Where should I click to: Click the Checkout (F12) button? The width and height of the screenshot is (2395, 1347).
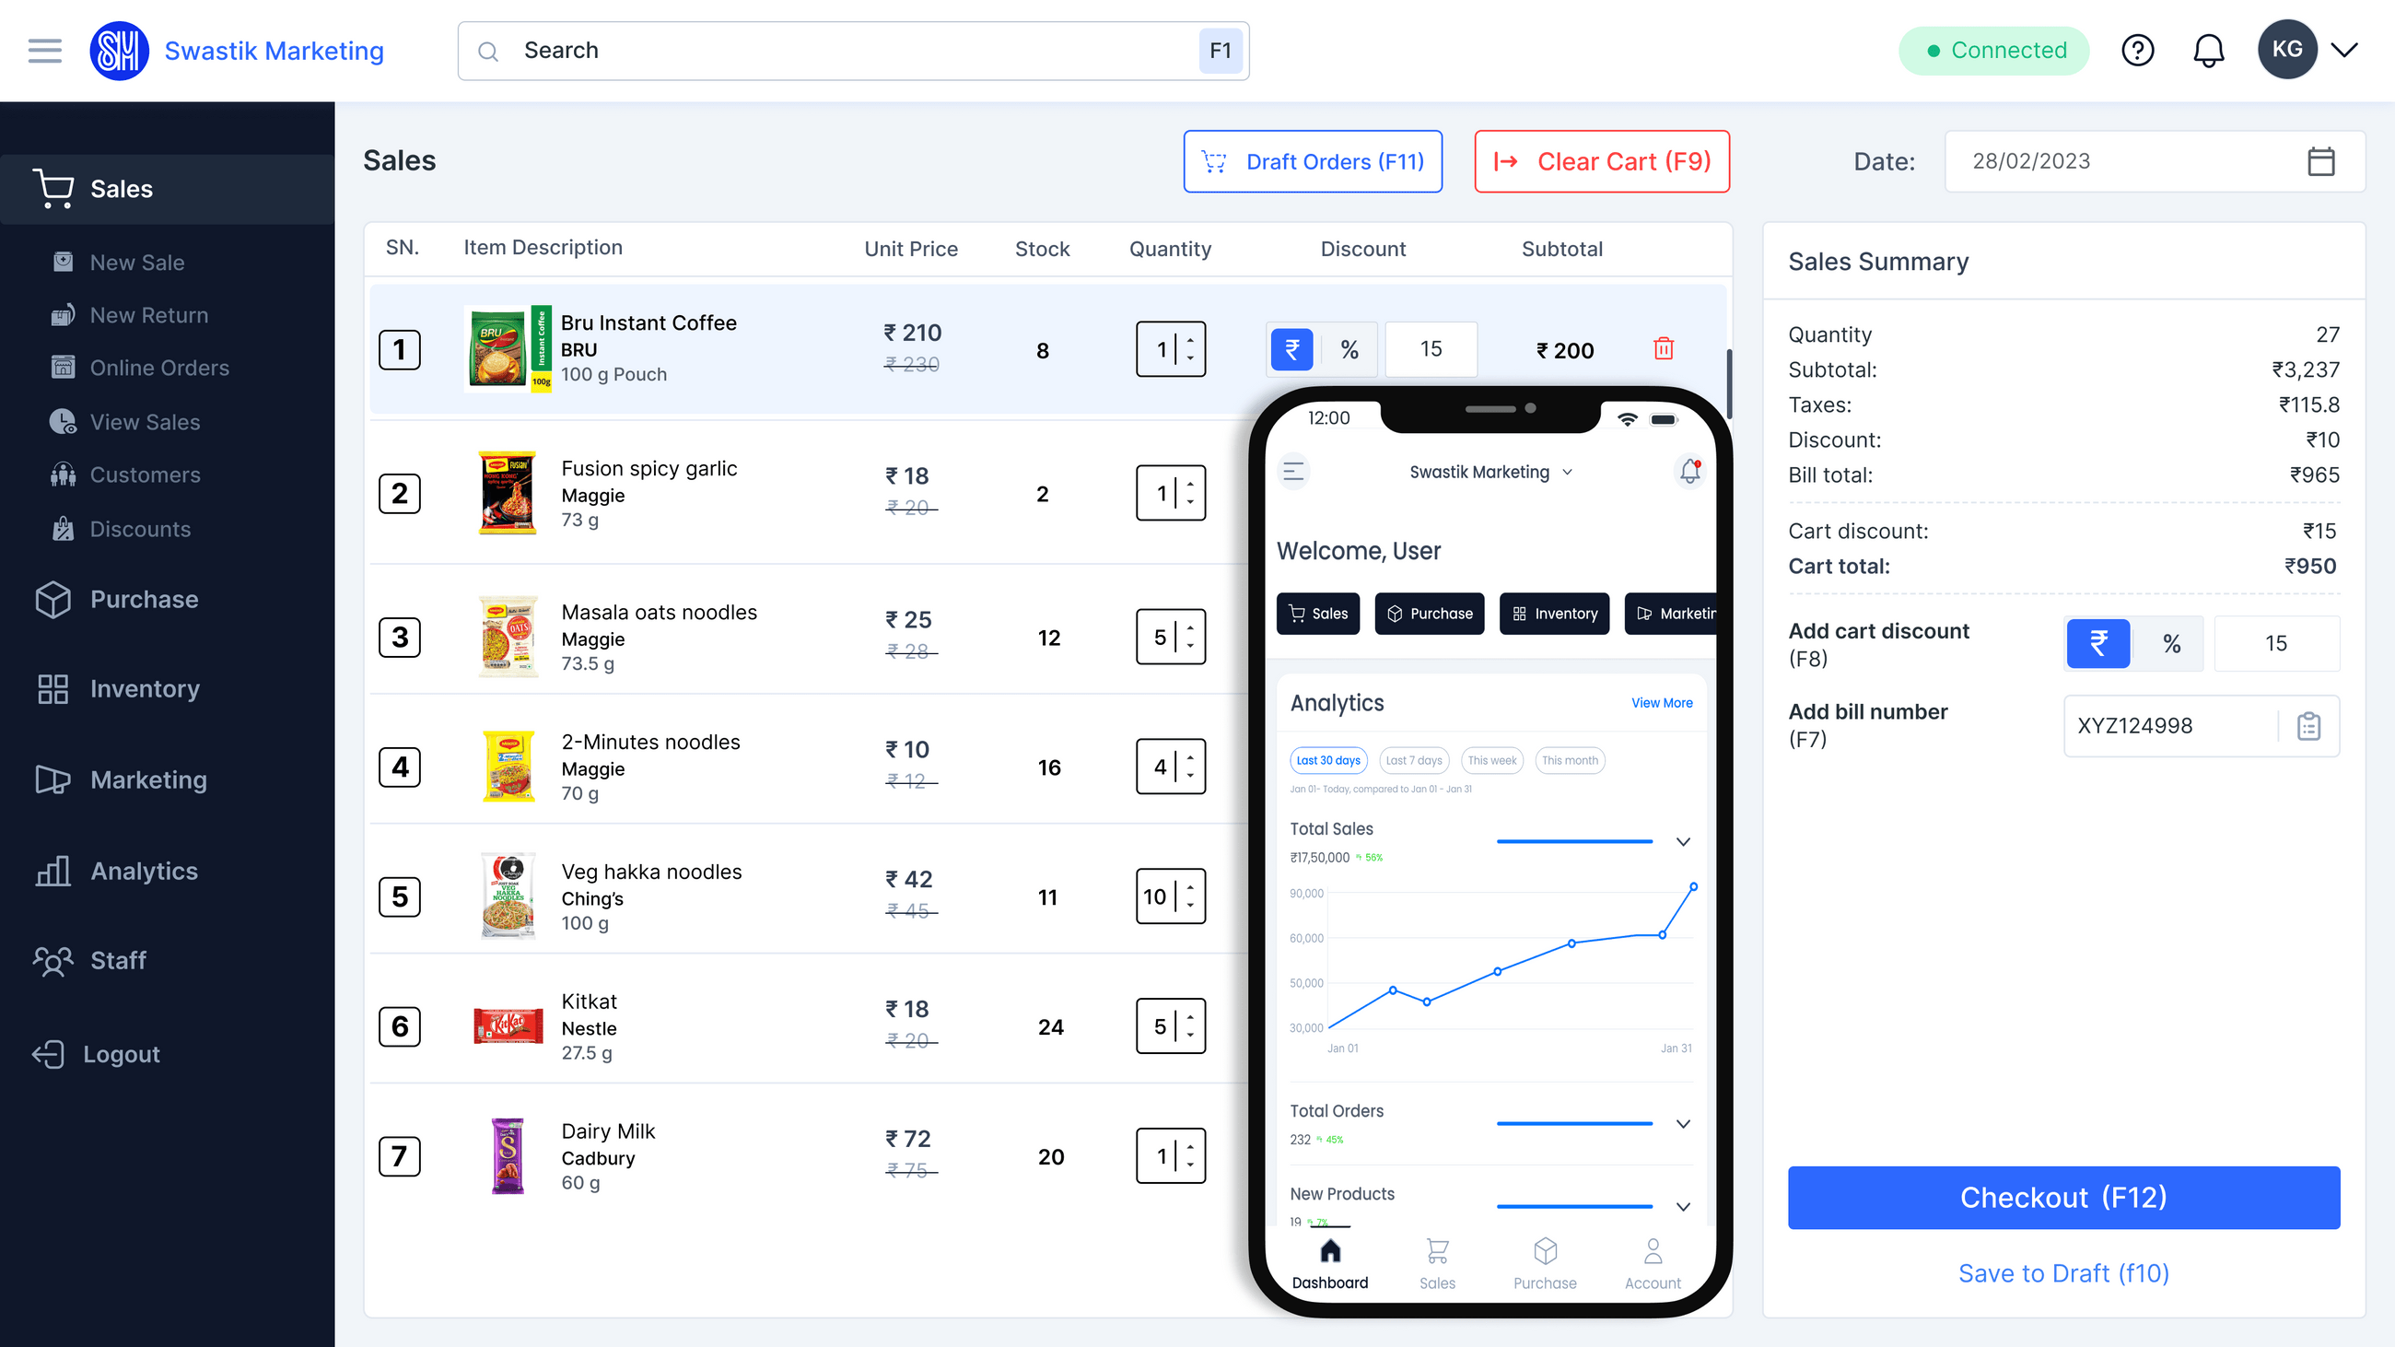[x=2063, y=1198]
